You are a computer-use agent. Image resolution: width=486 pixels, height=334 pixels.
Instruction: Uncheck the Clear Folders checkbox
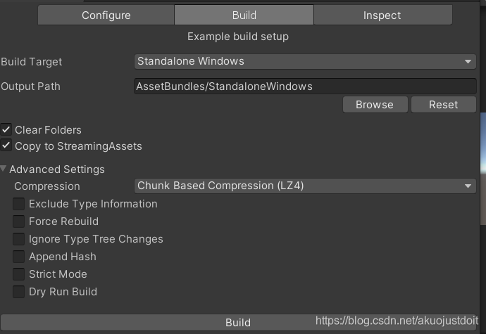pos(6,130)
